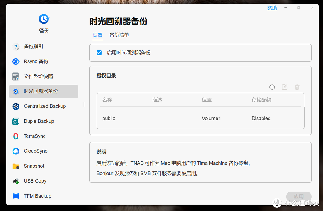Screen dimensions: 323x211
Task: Open the Snapshot feature icon
Action: click(x=16, y=166)
